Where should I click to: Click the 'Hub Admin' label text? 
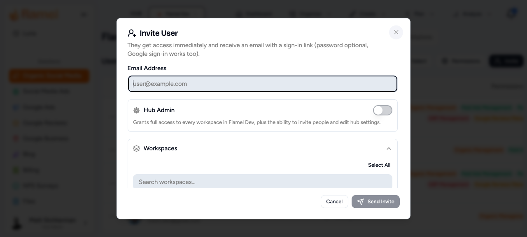tap(159, 110)
